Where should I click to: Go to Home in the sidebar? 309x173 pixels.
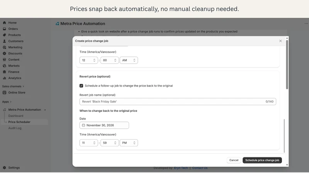pyautogui.click(x=12, y=23)
